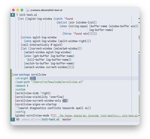Image resolution: width=150 pixels, height=139 pixels.
Task: Click 'split-window-right' call
Action: click(x=73, y=41)
